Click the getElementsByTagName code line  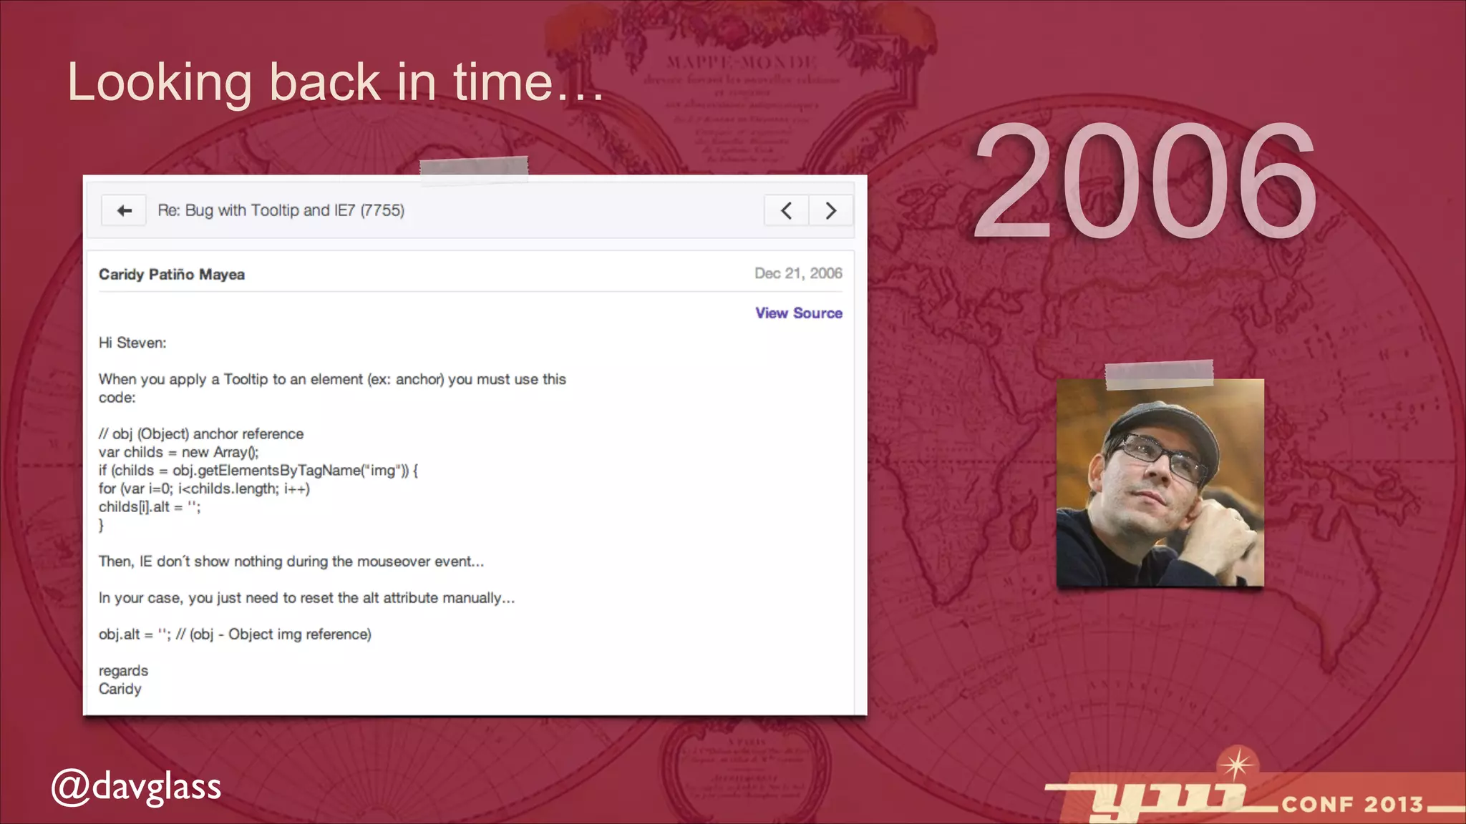point(258,471)
